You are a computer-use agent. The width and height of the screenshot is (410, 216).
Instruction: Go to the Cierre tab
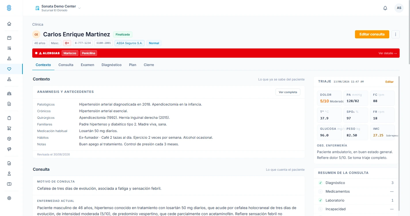pos(149,65)
